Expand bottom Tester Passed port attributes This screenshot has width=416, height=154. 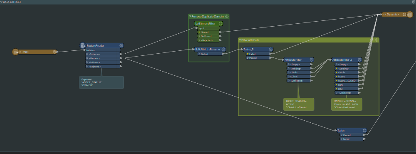[x=342, y=135]
